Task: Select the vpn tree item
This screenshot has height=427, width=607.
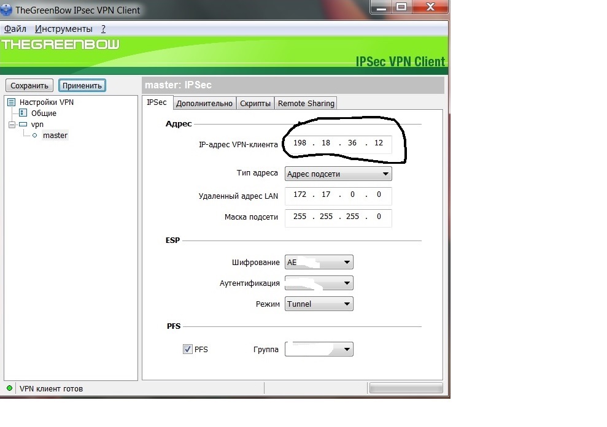Action: pos(37,125)
